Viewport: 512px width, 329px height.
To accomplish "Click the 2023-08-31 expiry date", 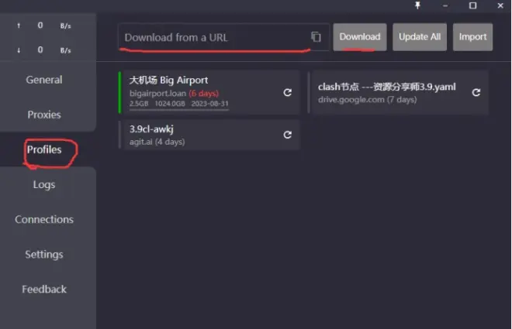I will point(210,104).
